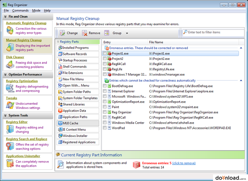Click the red erroneous entries box icon
Screen dimensions: 248x181
136,165
